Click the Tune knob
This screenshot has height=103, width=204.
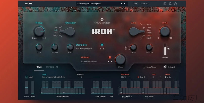pyautogui.click(x=39, y=47)
